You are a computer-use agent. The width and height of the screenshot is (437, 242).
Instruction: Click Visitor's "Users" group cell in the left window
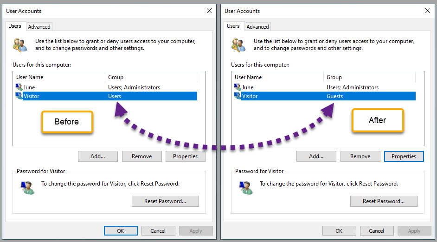115,96
